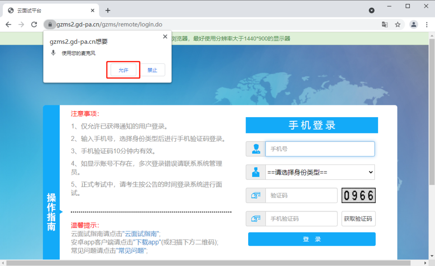Click the 使用您的麦克风 text
435x266 pixels.
[x=79, y=53]
